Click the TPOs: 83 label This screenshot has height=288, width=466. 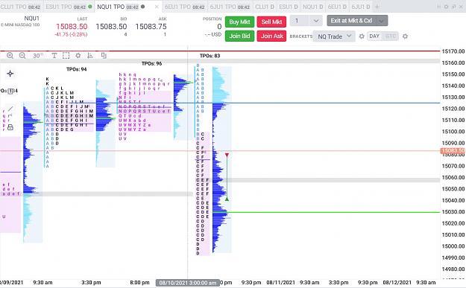pos(210,56)
